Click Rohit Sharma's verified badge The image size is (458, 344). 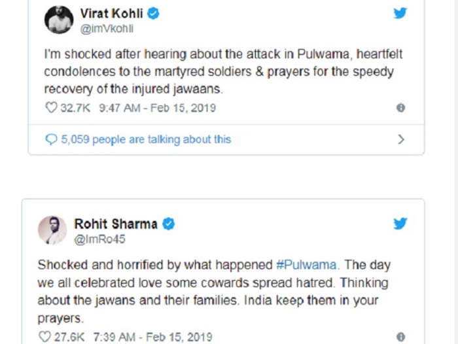pyautogui.click(x=168, y=224)
